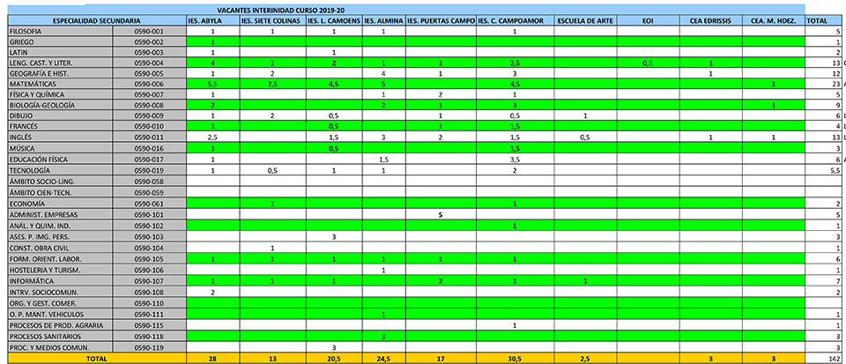Select the 'PROCESOS SANITARIOS' row label
846x364 pixels.
click(x=61, y=337)
